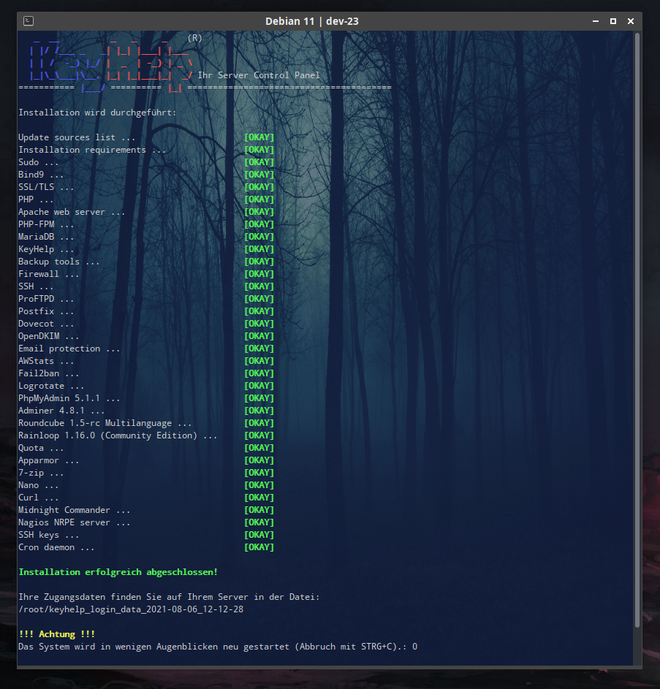The height and width of the screenshot is (689, 660).
Task: Click the terminal icon in the title bar
Action: tap(29, 21)
